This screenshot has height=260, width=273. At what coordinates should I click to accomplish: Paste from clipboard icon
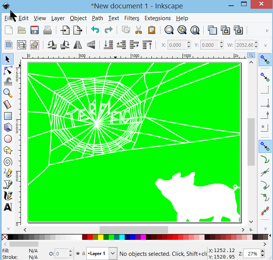[x=152, y=30]
